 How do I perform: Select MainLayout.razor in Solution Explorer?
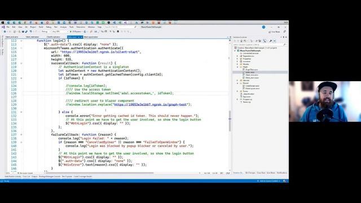pyautogui.click(x=253, y=89)
